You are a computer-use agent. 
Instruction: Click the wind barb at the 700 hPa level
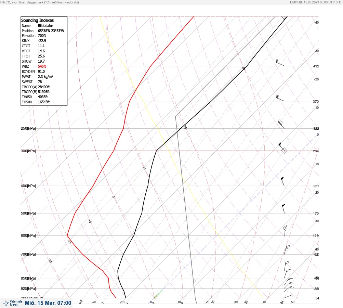[x=287, y=250]
